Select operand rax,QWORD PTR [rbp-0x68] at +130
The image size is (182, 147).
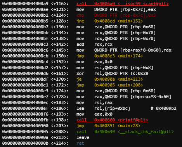pos(125,27)
